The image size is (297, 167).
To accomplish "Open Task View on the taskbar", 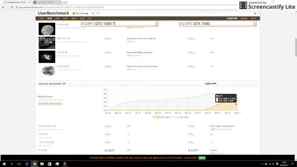I will coord(19,164).
